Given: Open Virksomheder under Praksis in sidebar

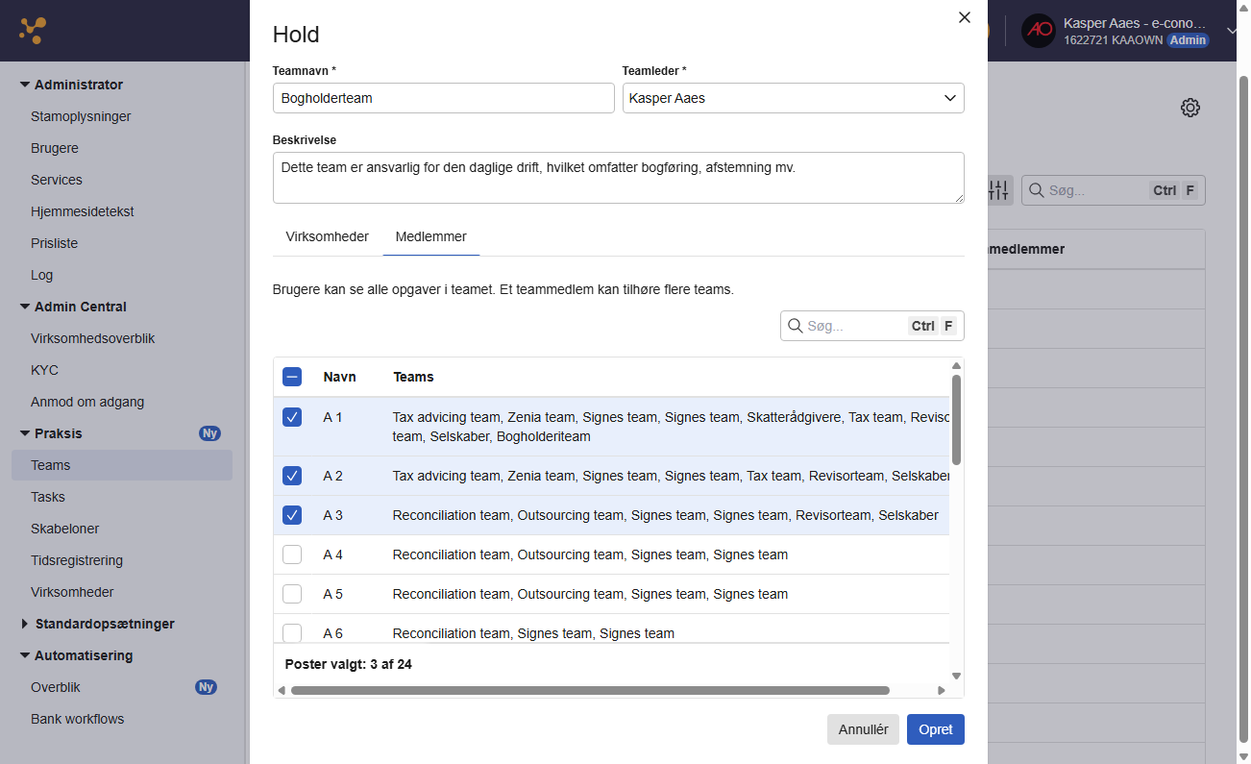Looking at the screenshot, I should pyautogui.click(x=72, y=592).
